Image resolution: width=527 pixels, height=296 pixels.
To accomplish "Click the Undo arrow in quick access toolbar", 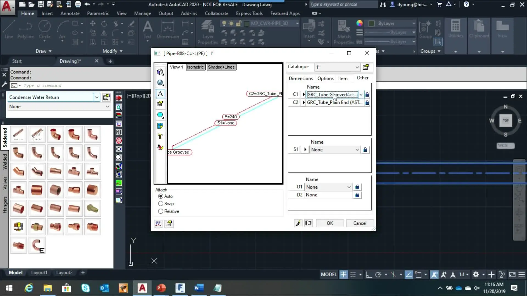I will (x=87, y=4).
